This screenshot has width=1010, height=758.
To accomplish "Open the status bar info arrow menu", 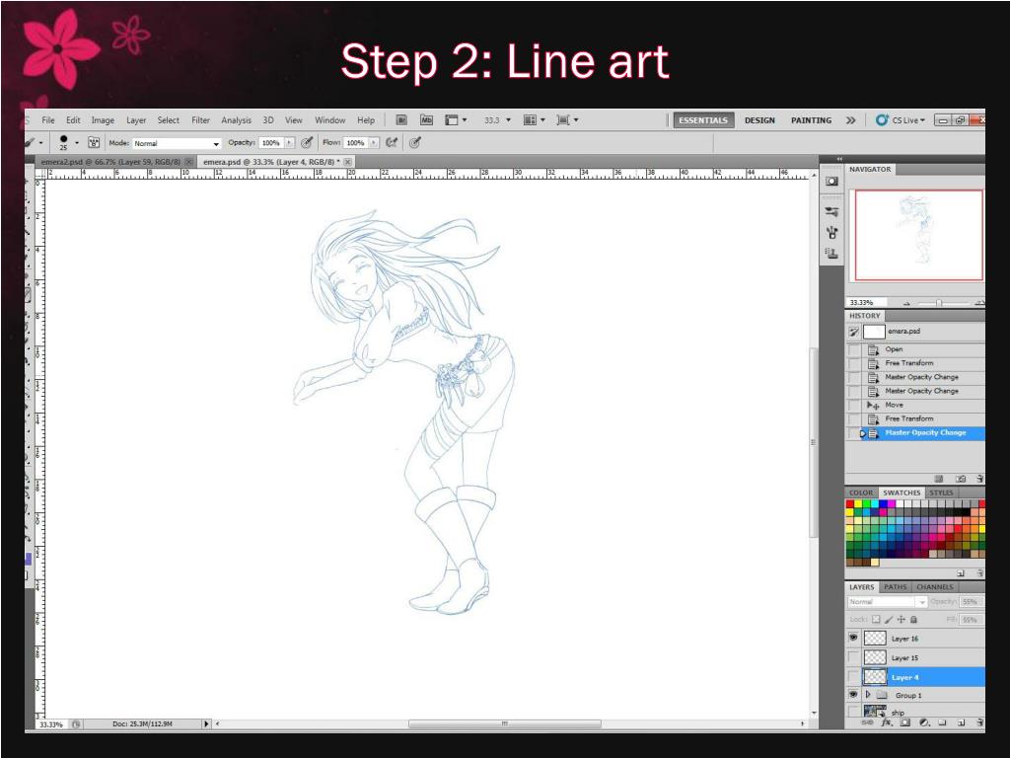I will click(206, 723).
